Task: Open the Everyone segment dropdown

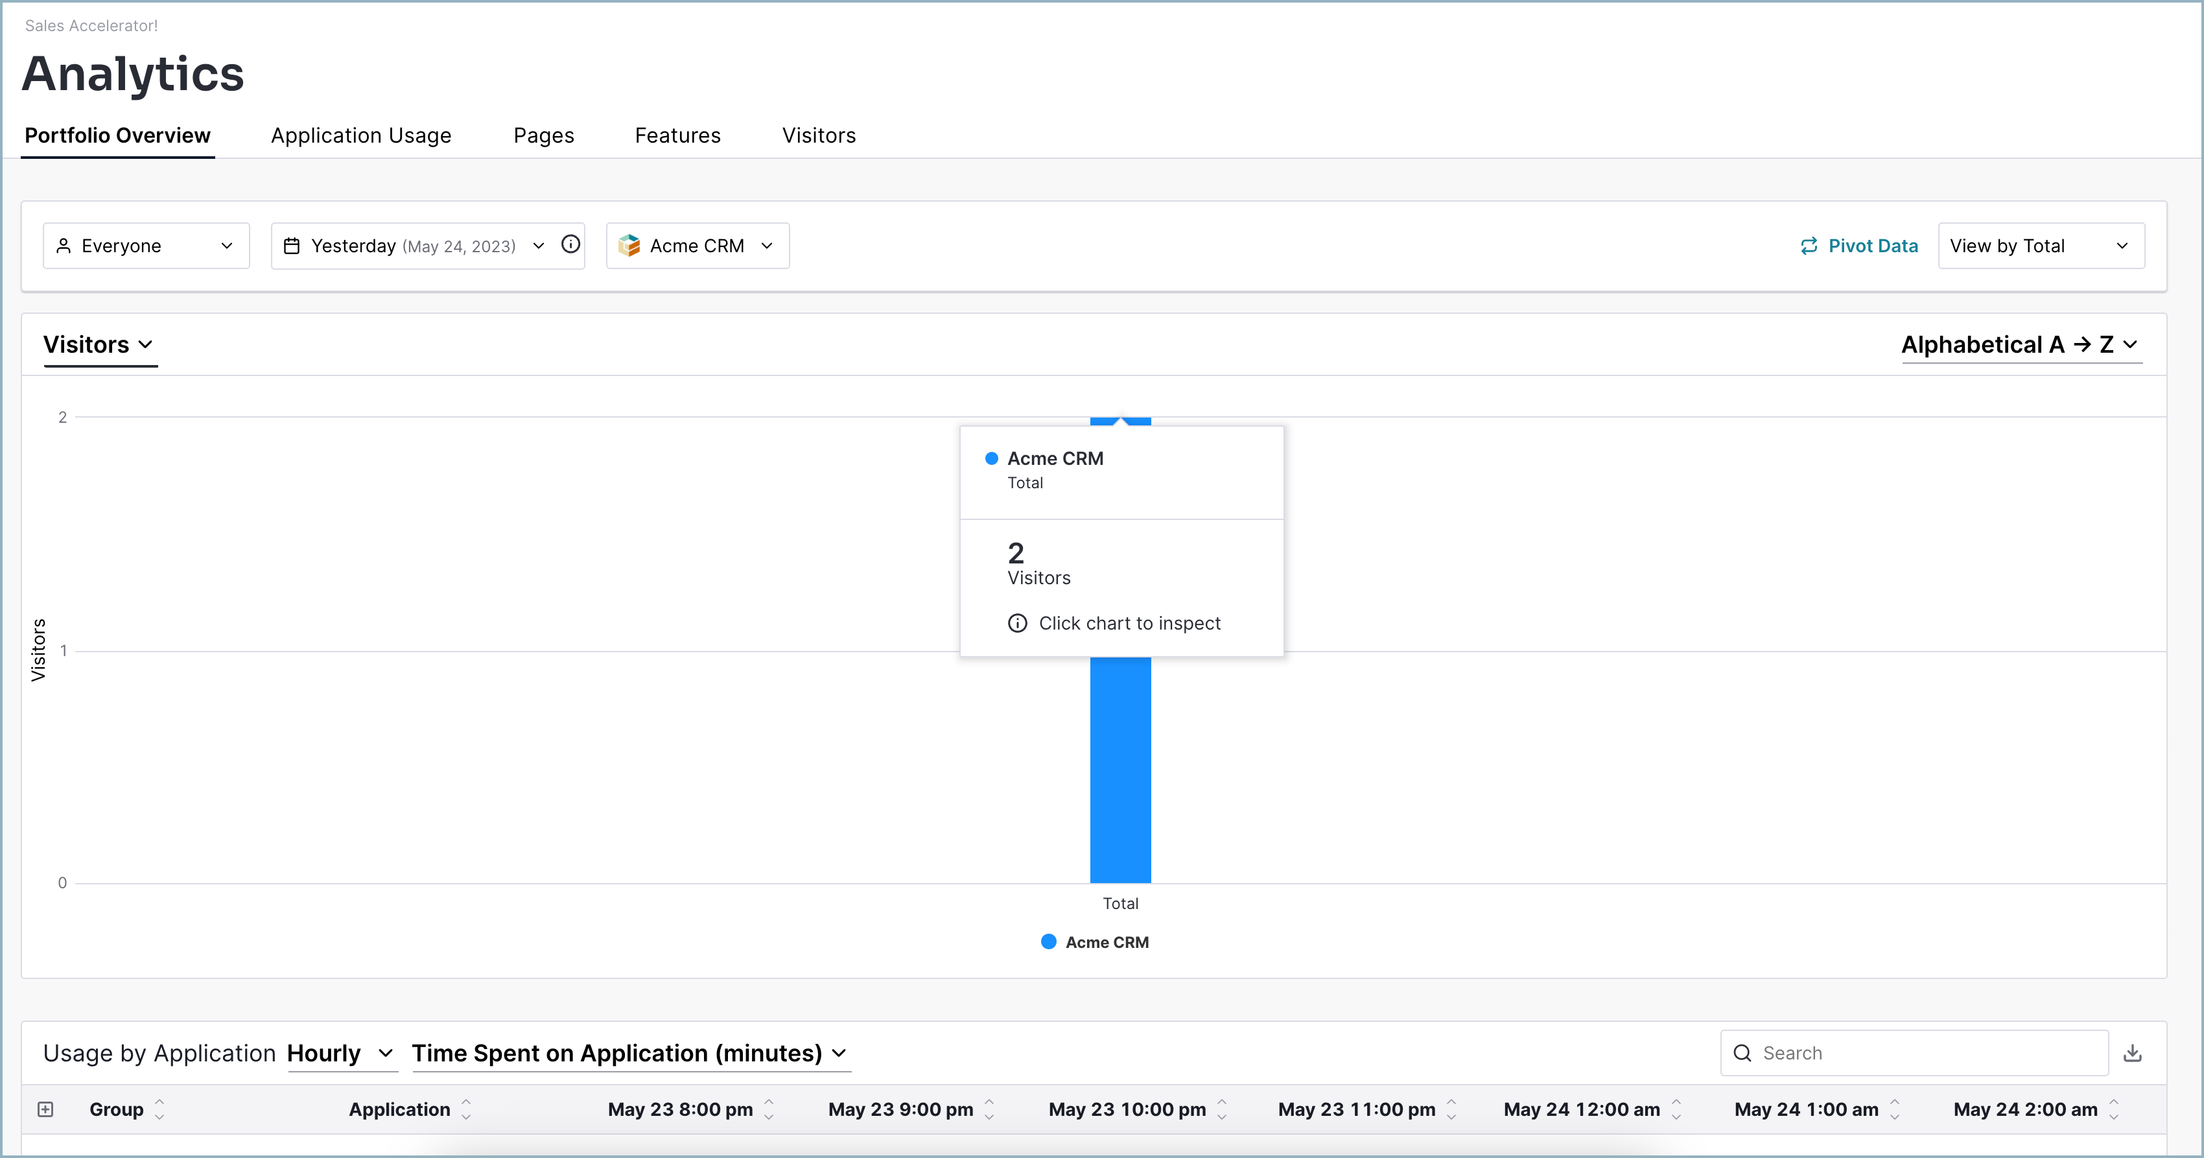Action: [147, 246]
